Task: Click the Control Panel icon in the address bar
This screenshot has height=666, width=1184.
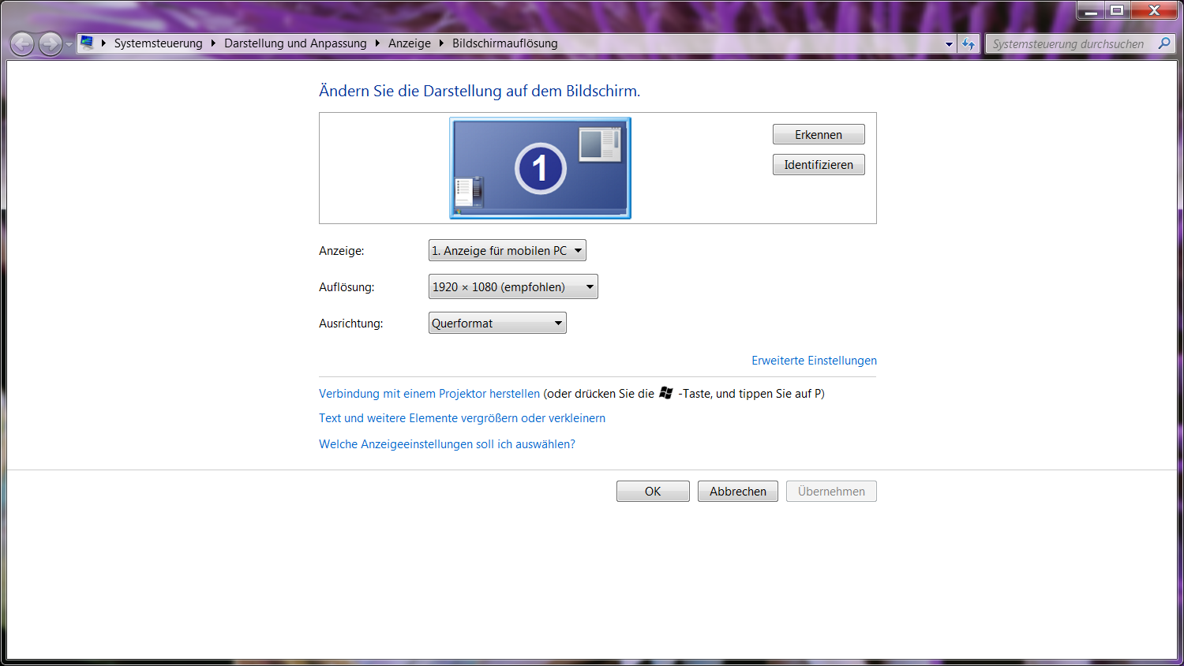Action: (x=87, y=43)
